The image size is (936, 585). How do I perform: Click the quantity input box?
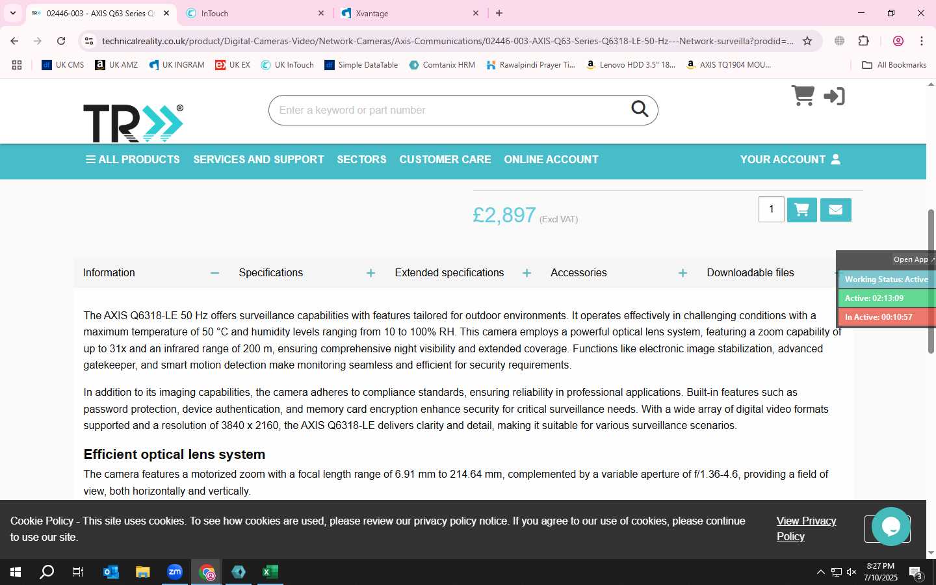tap(772, 209)
